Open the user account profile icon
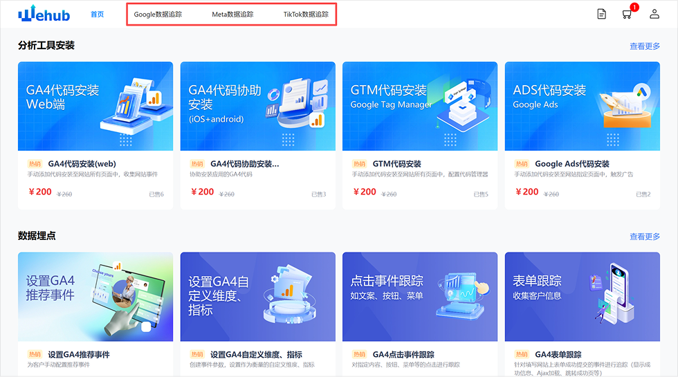Viewport: 678px width, 377px height. [x=654, y=14]
